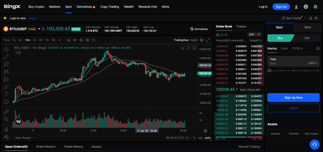Click the Total amount input field
Screen dimensions: 323x152
(293, 61)
